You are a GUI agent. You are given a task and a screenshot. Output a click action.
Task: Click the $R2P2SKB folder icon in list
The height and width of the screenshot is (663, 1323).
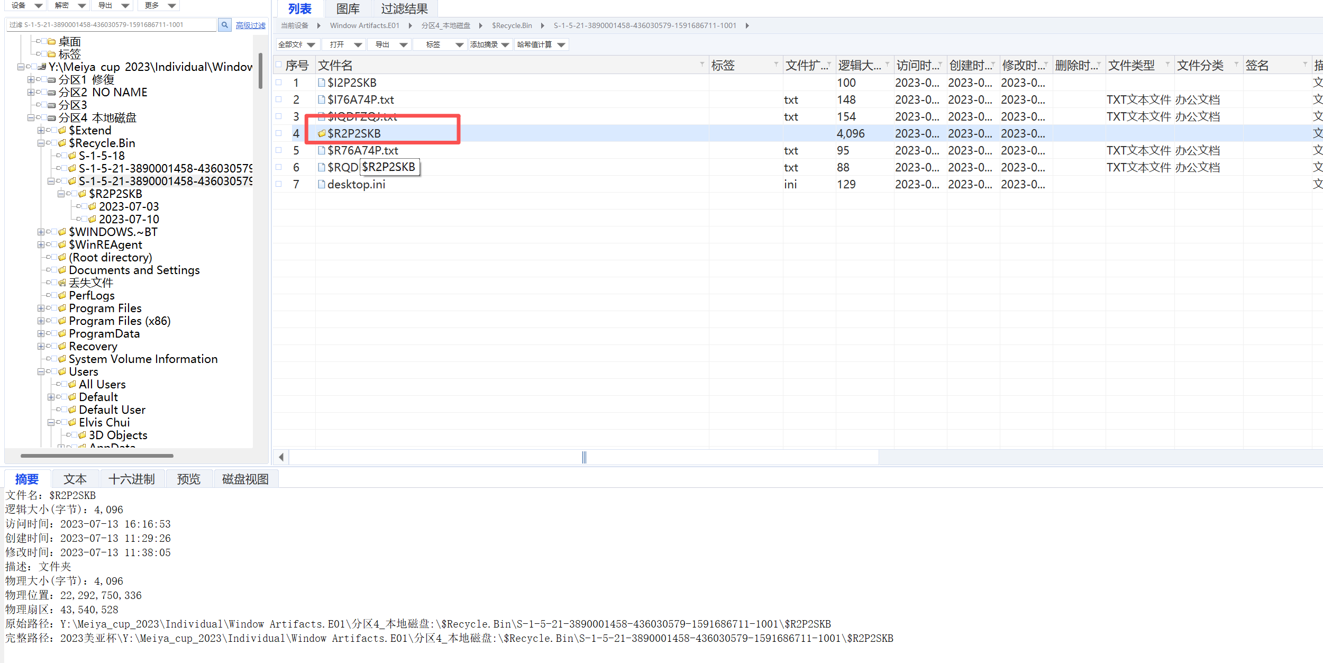click(321, 134)
